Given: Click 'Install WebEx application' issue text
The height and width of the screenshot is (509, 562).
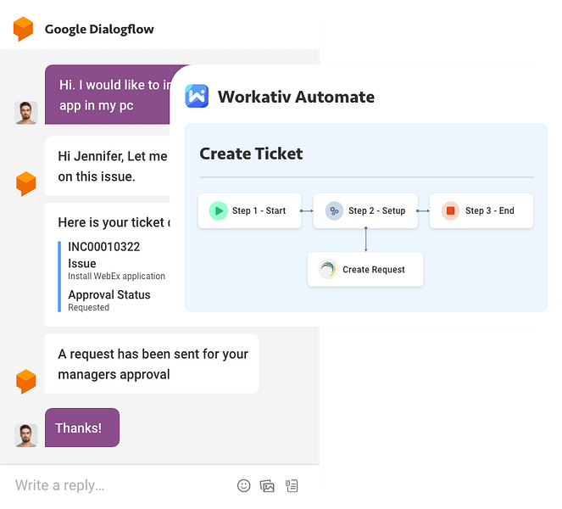Looking at the screenshot, I should 116,277.
